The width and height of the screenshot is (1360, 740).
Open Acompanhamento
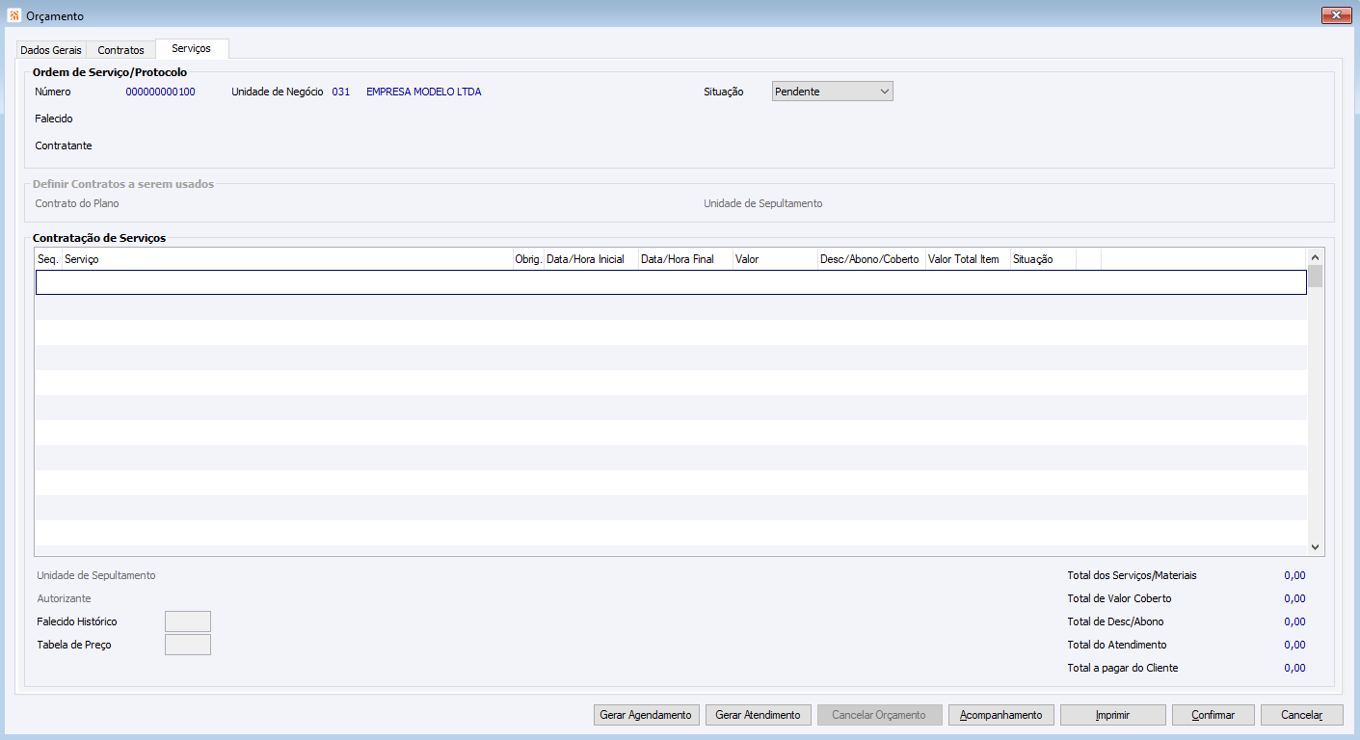tap(1000, 715)
